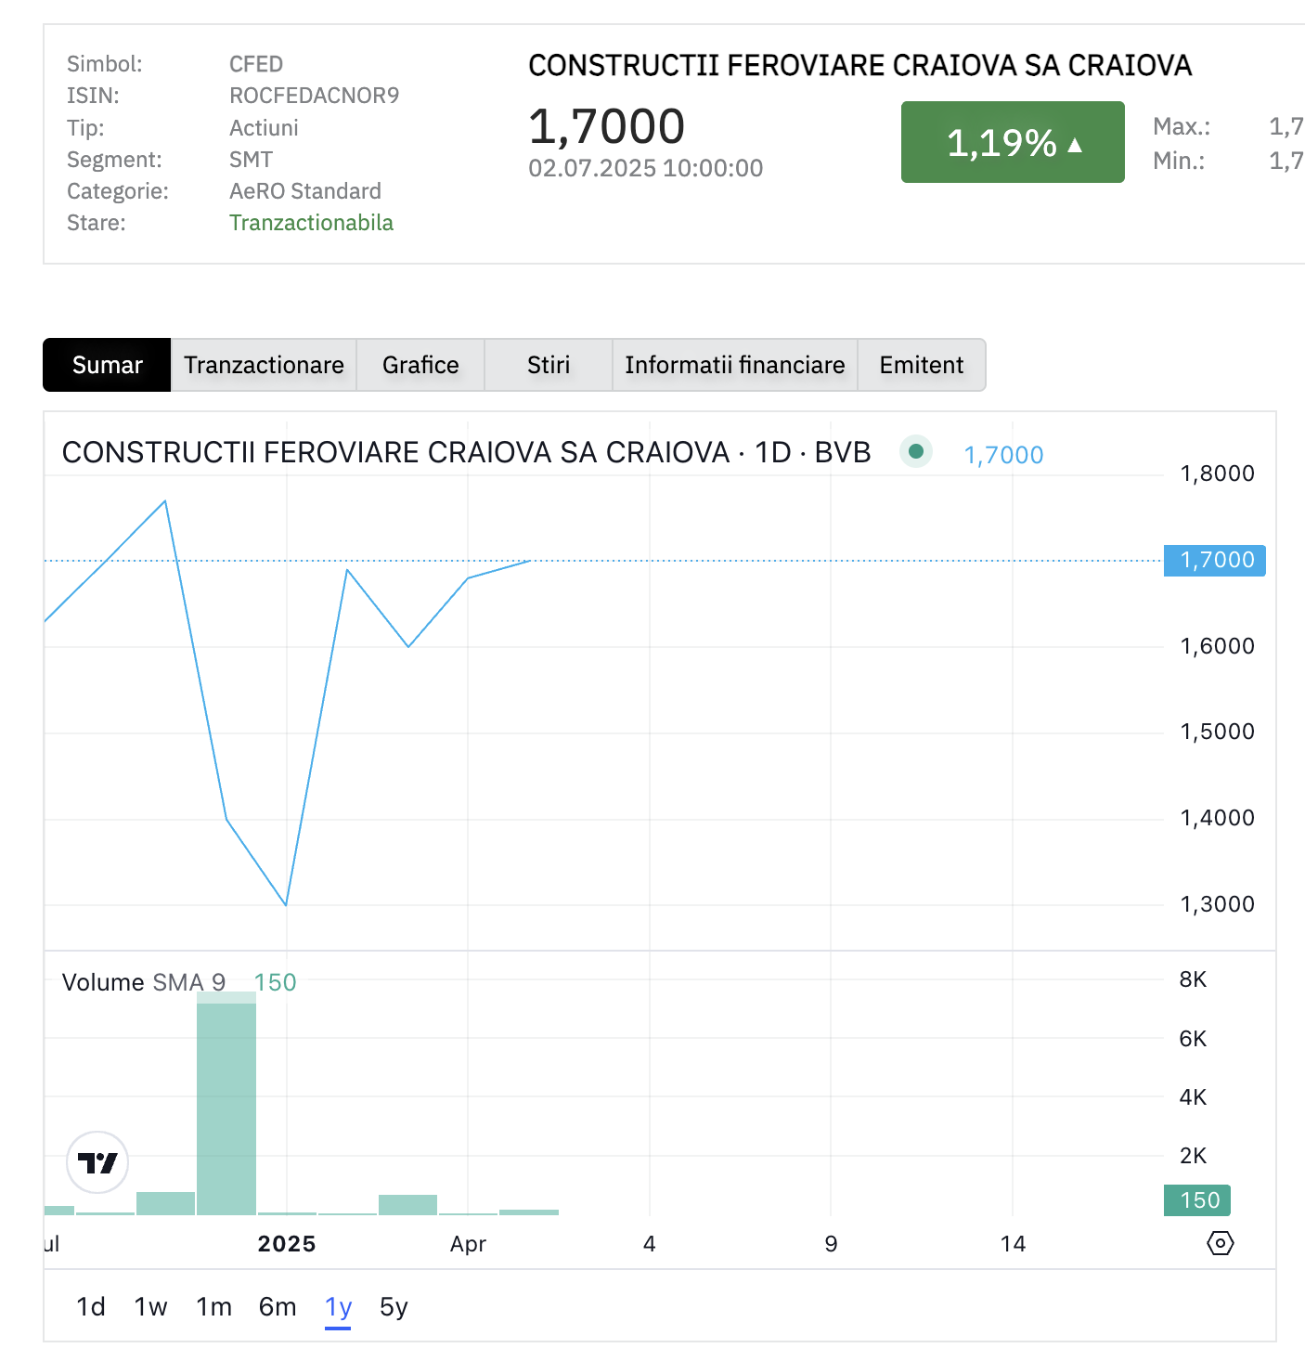Click the 1,3000 price axis label
This screenshot has height=1348, width=1305.
point(1217,904)
